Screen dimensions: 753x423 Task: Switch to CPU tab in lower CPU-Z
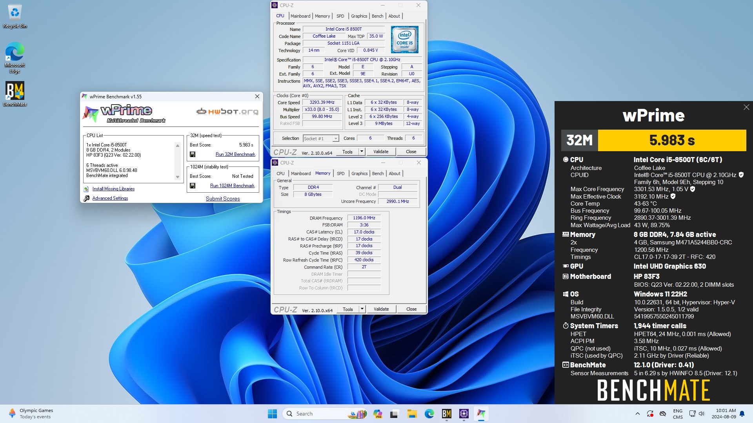click(x=280, y=174)
